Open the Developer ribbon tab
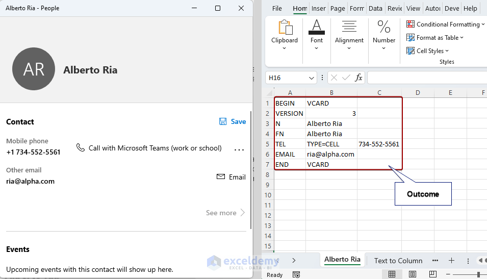Image resolution: width=487 pixels, height=279 pixels. 452,8
